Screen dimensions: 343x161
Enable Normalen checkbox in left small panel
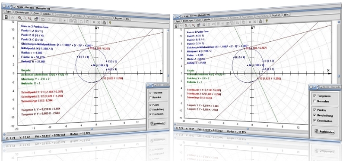click(150, 97)
